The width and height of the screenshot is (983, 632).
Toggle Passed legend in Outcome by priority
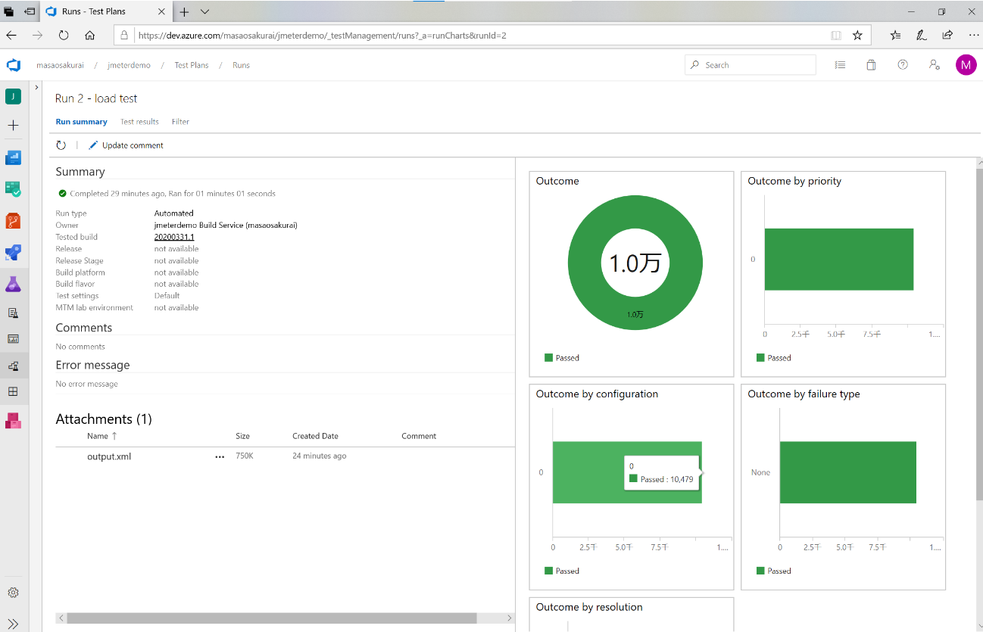tap(773, 358)
